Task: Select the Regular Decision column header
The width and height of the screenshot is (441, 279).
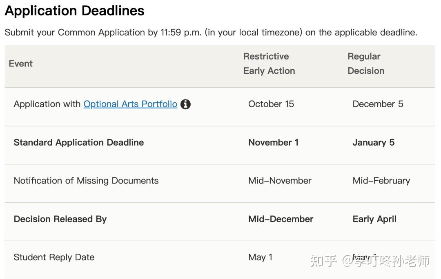Action: [x=365, y=64]
